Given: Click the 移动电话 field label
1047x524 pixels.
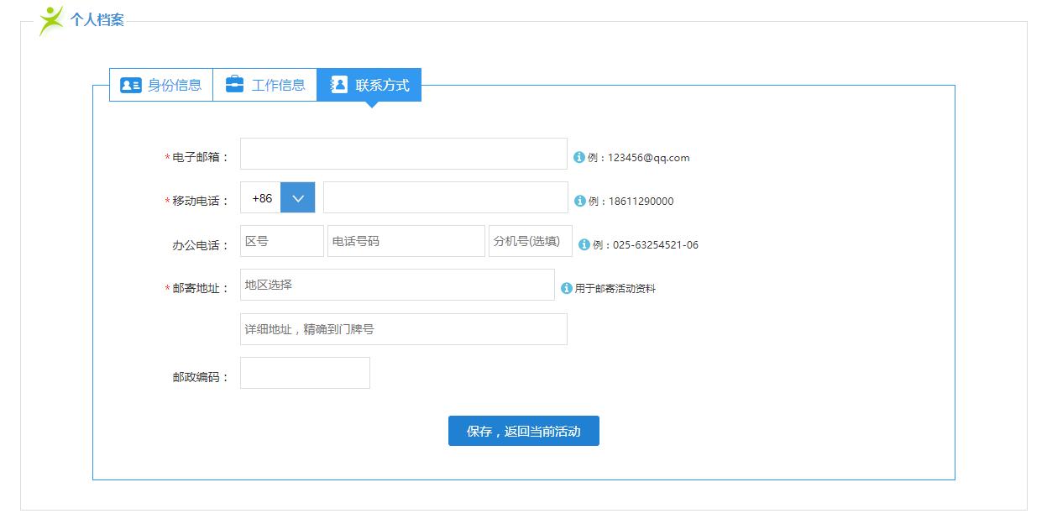Looking at the screenshot, I should tap(201, 201).
